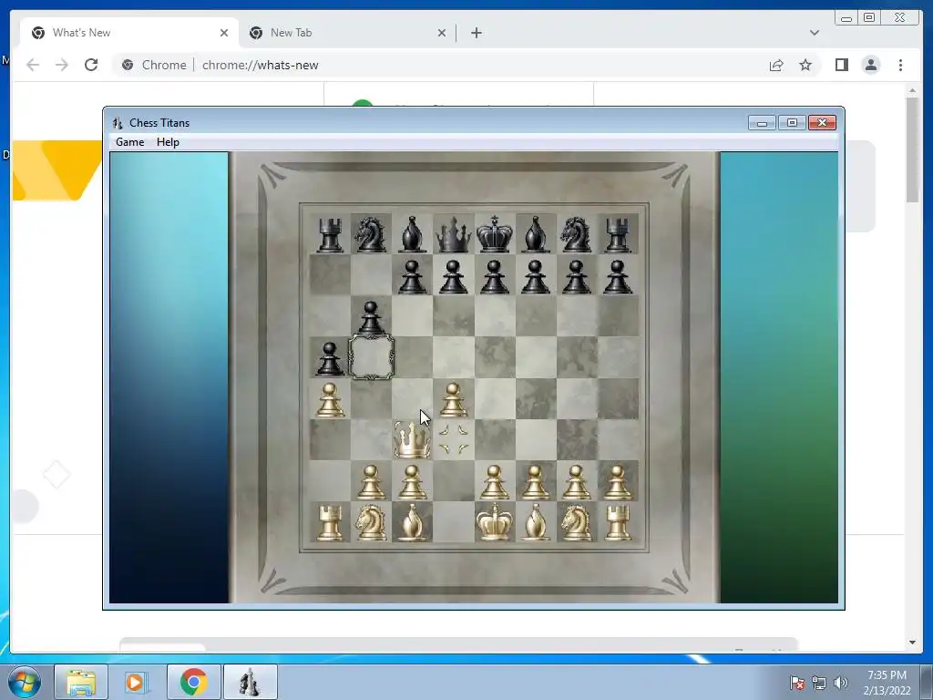Click the marked square d3
The height and width of the screenshot is (700, 933).
pyautogui.click(x=454, y=440)
